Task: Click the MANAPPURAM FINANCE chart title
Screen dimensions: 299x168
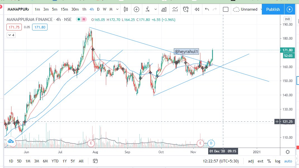Action: (39, 20)
